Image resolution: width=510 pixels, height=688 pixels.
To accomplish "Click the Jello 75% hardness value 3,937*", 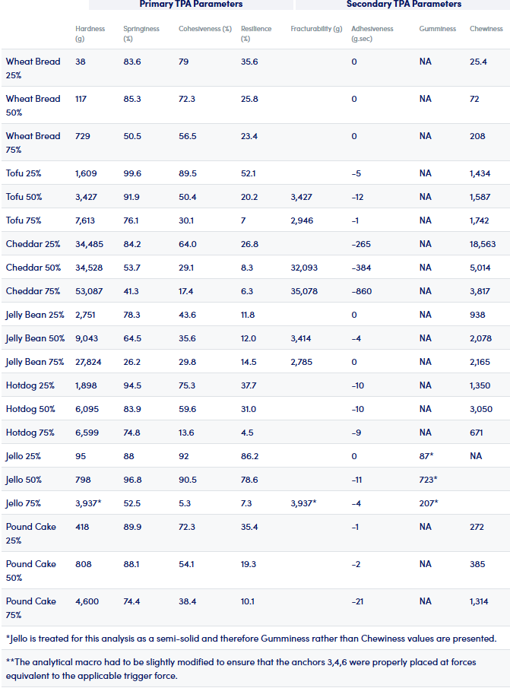I will (88, 503).
